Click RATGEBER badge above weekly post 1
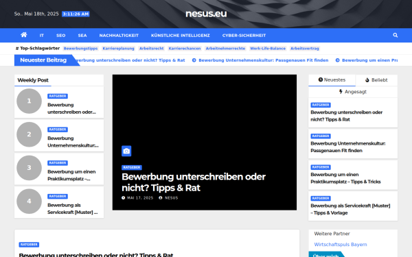The width and height of the screenshot is (412, 257). point(58,96)
